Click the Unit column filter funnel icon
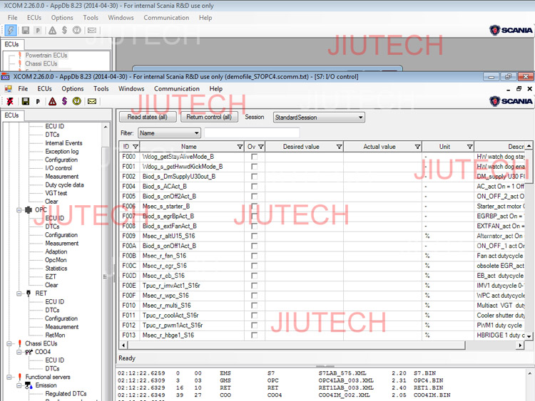 click(470, 147)
